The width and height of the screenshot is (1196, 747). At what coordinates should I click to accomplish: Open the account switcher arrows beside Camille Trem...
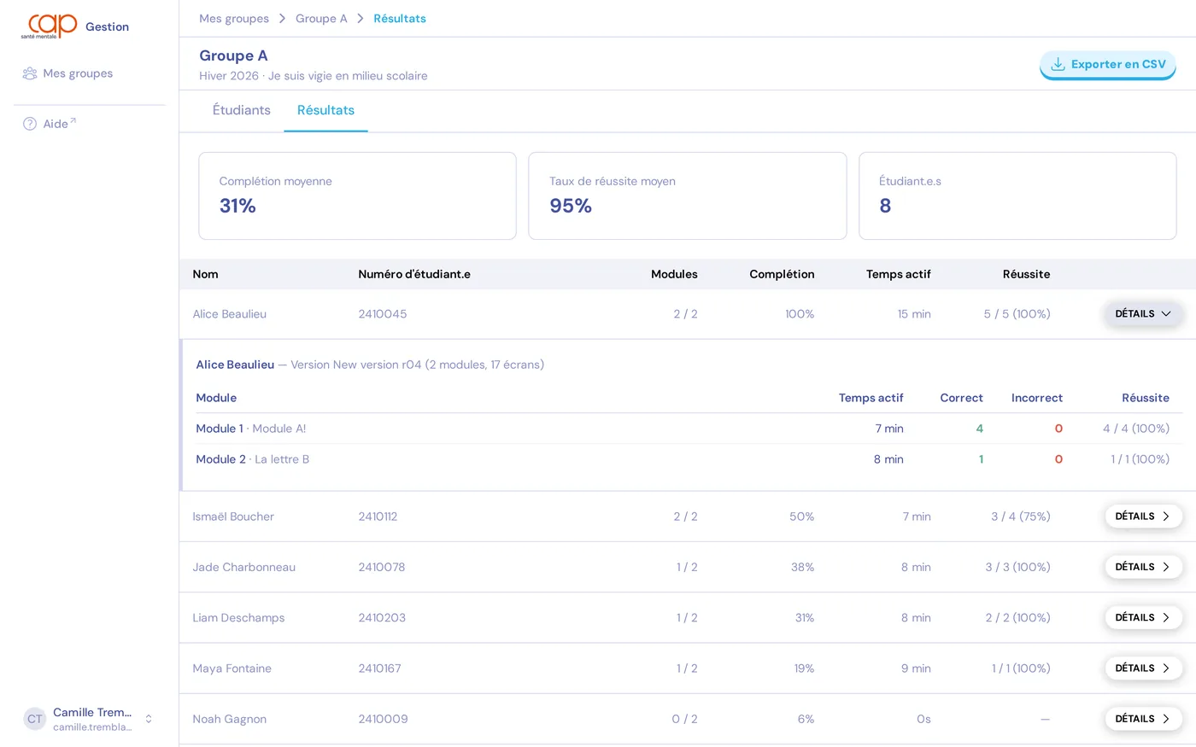coord(149,719)
